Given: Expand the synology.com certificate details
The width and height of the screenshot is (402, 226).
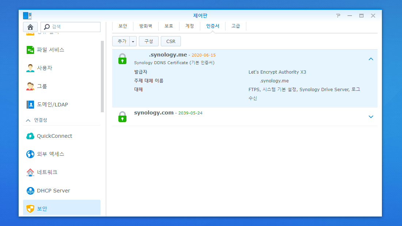Looking at the screenshot, I should point(371,117).
